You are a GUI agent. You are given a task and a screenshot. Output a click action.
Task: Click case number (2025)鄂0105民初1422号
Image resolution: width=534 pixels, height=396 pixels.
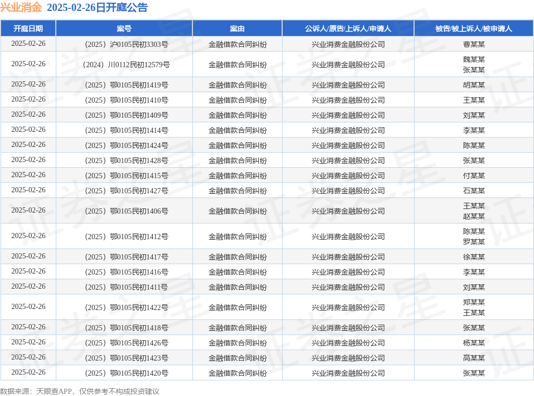[126, 307]
